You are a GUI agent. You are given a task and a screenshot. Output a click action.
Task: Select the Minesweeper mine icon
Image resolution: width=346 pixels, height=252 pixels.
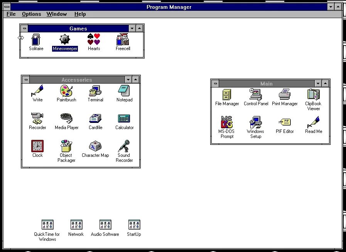coord(65,39)
